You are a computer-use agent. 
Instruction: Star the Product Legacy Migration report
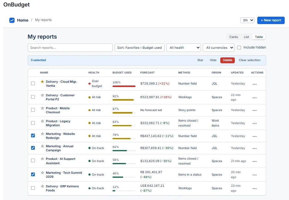(43, 121)
